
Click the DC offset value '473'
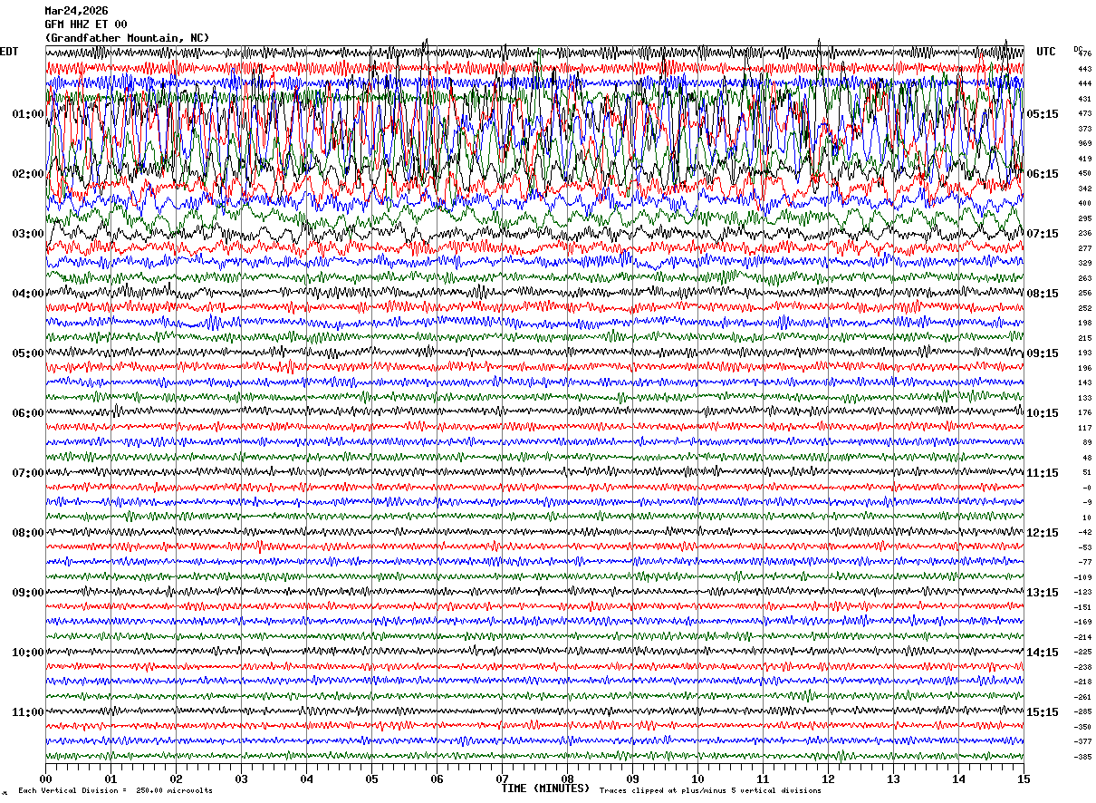(x=1084, y=114)
